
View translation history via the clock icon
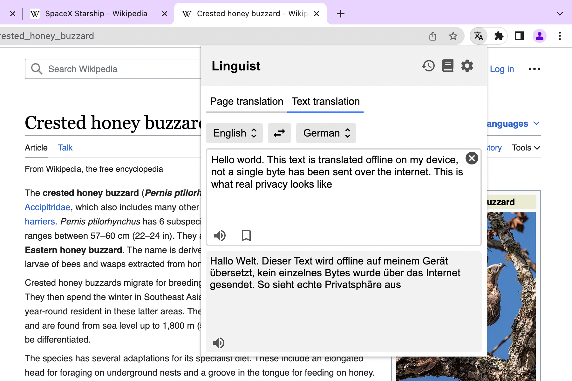pos(428,66)
